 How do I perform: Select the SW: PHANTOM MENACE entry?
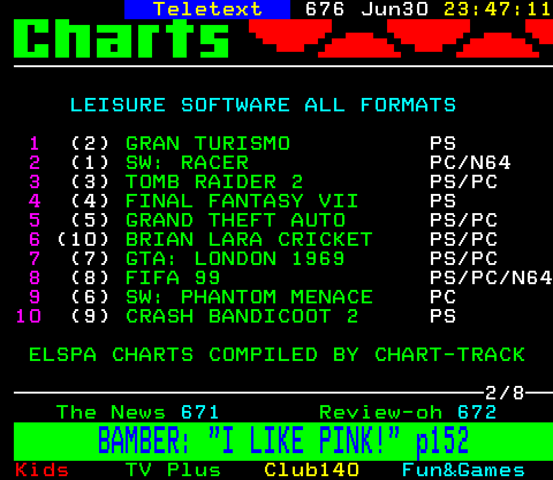coord(249,297)
